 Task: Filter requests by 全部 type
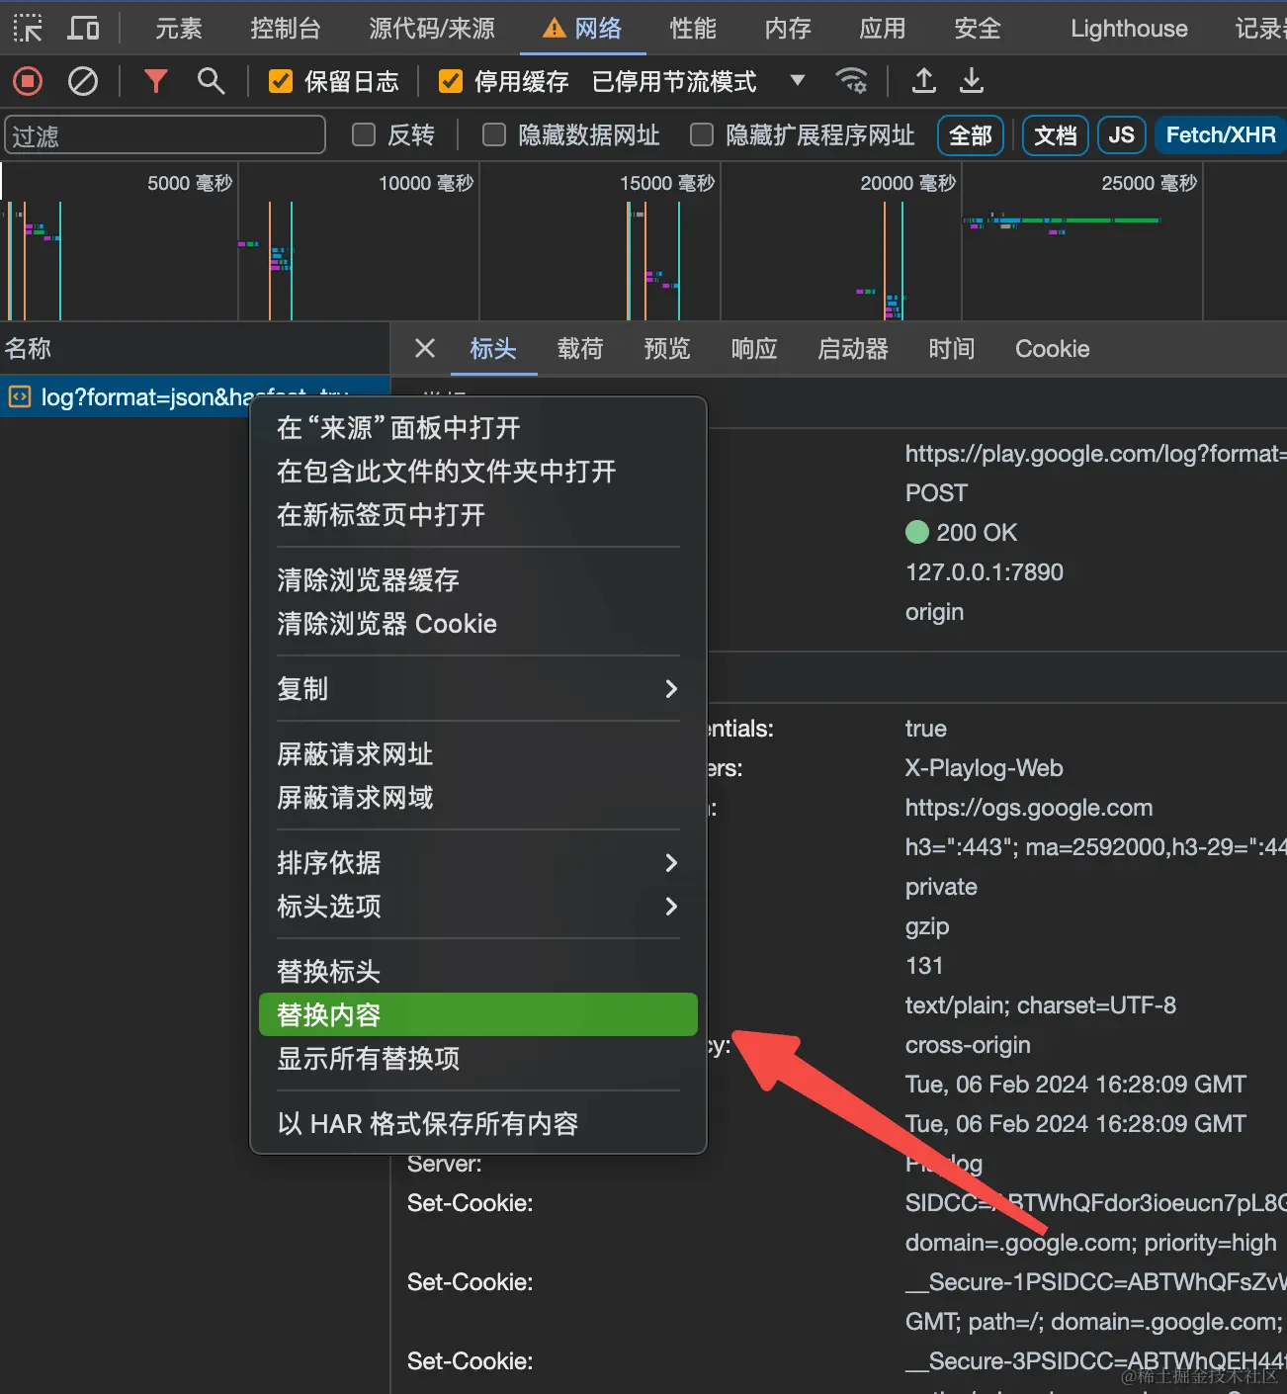[x=971, y=134]
